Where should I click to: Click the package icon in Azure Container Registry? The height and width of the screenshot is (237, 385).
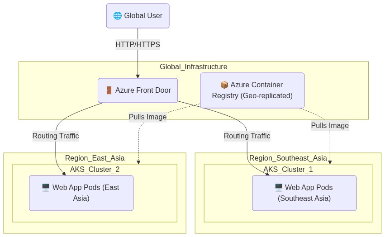[224, 85]
